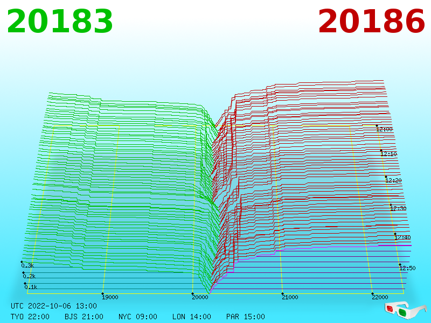The image size is (431, 323).
Task: Click the 0.2k depth axis label
Action: (29, 276)
